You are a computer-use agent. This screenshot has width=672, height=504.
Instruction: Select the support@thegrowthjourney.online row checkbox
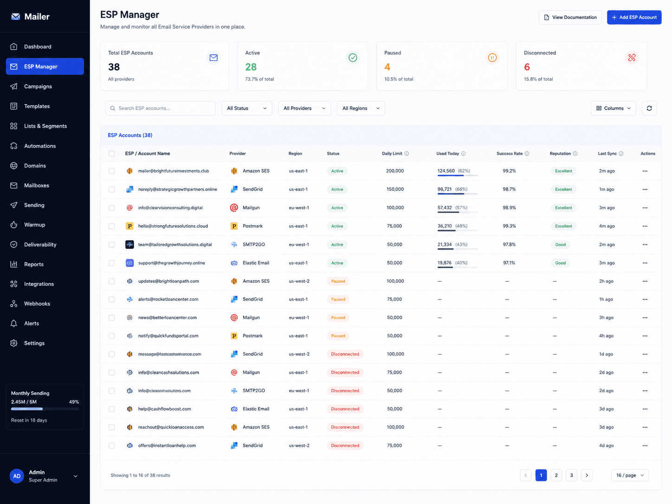pos(111,263)
